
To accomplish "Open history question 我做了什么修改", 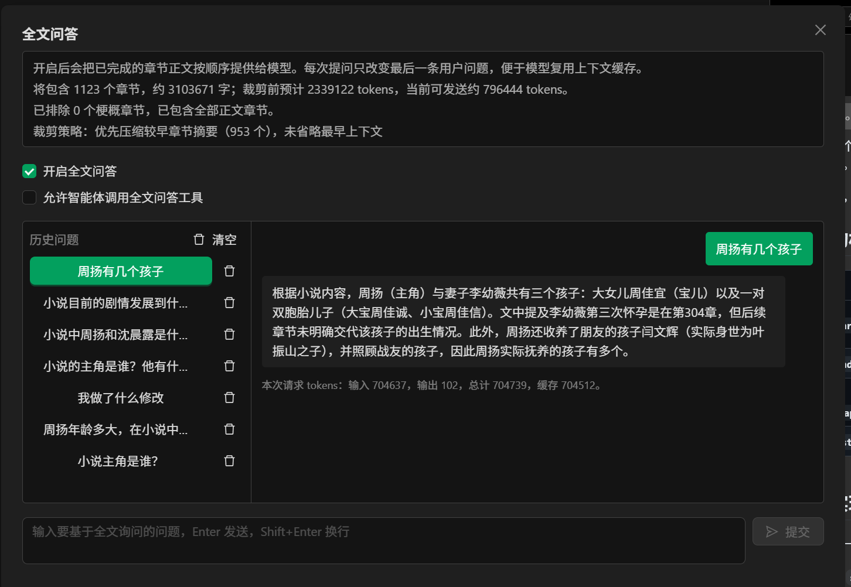I will click(x=121, y=398).
